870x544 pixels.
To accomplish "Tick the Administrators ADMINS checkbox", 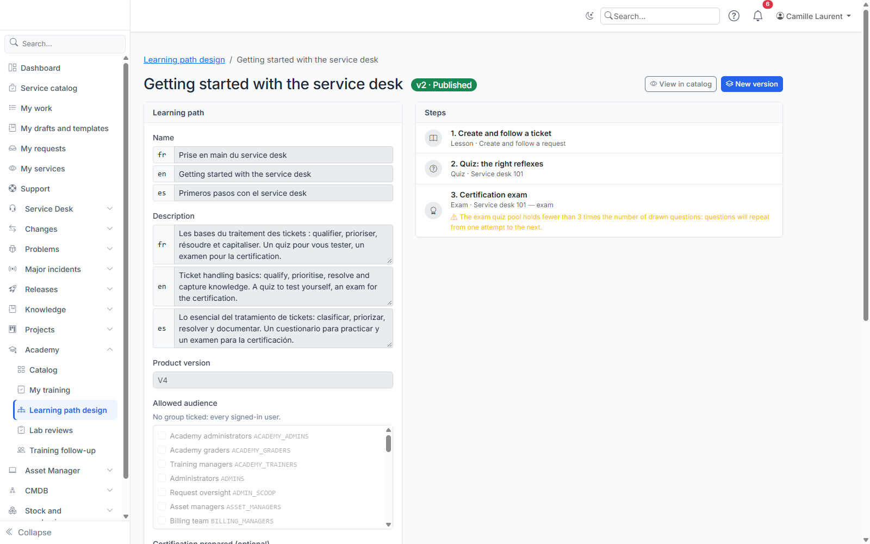I will (161, 478).
